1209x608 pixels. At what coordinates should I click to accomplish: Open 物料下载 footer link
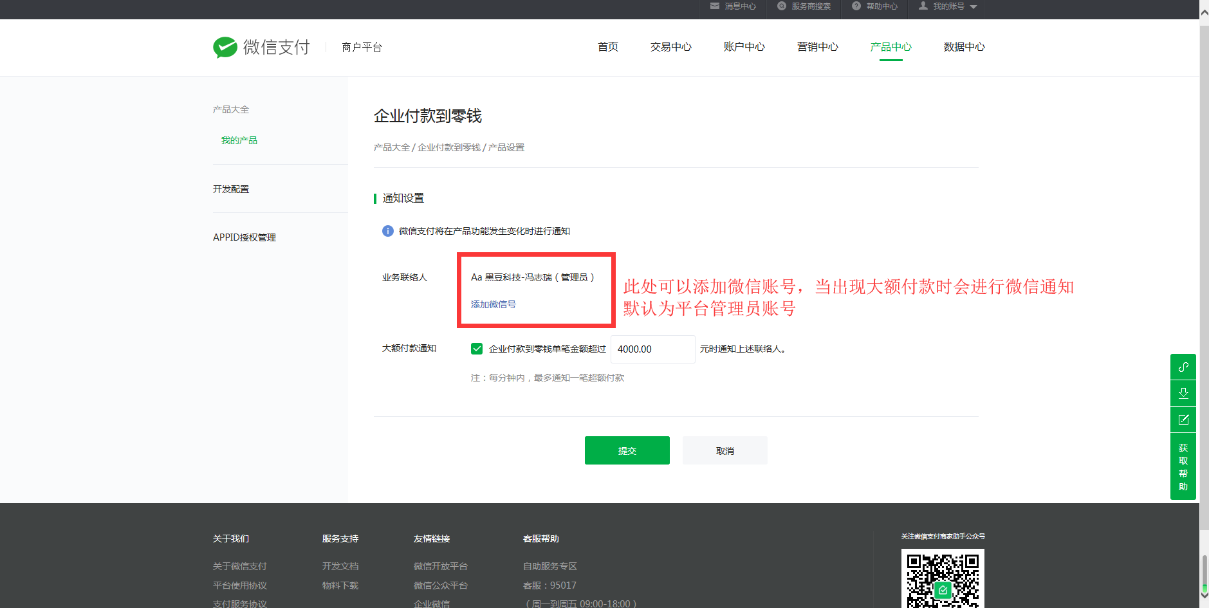[340, 585]
